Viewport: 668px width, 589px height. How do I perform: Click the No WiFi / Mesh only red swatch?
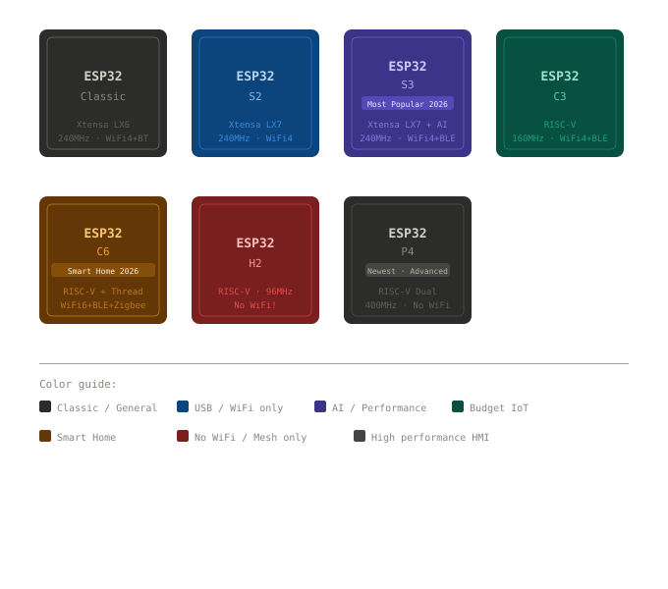183,436
